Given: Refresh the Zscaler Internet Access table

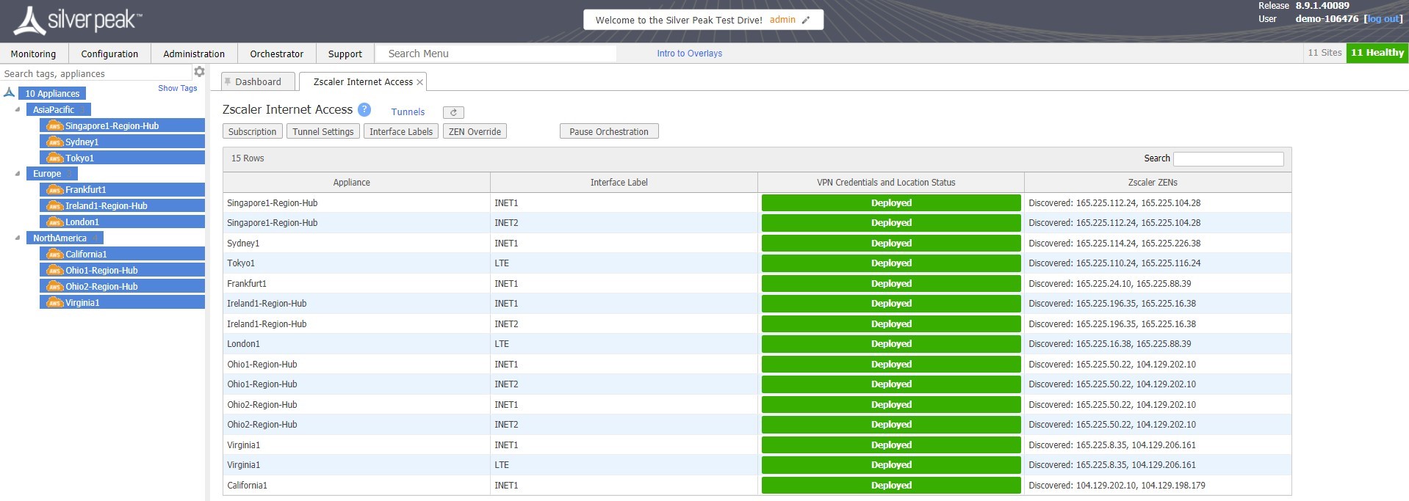Looking at the screenshot, I should coord(453,112).
